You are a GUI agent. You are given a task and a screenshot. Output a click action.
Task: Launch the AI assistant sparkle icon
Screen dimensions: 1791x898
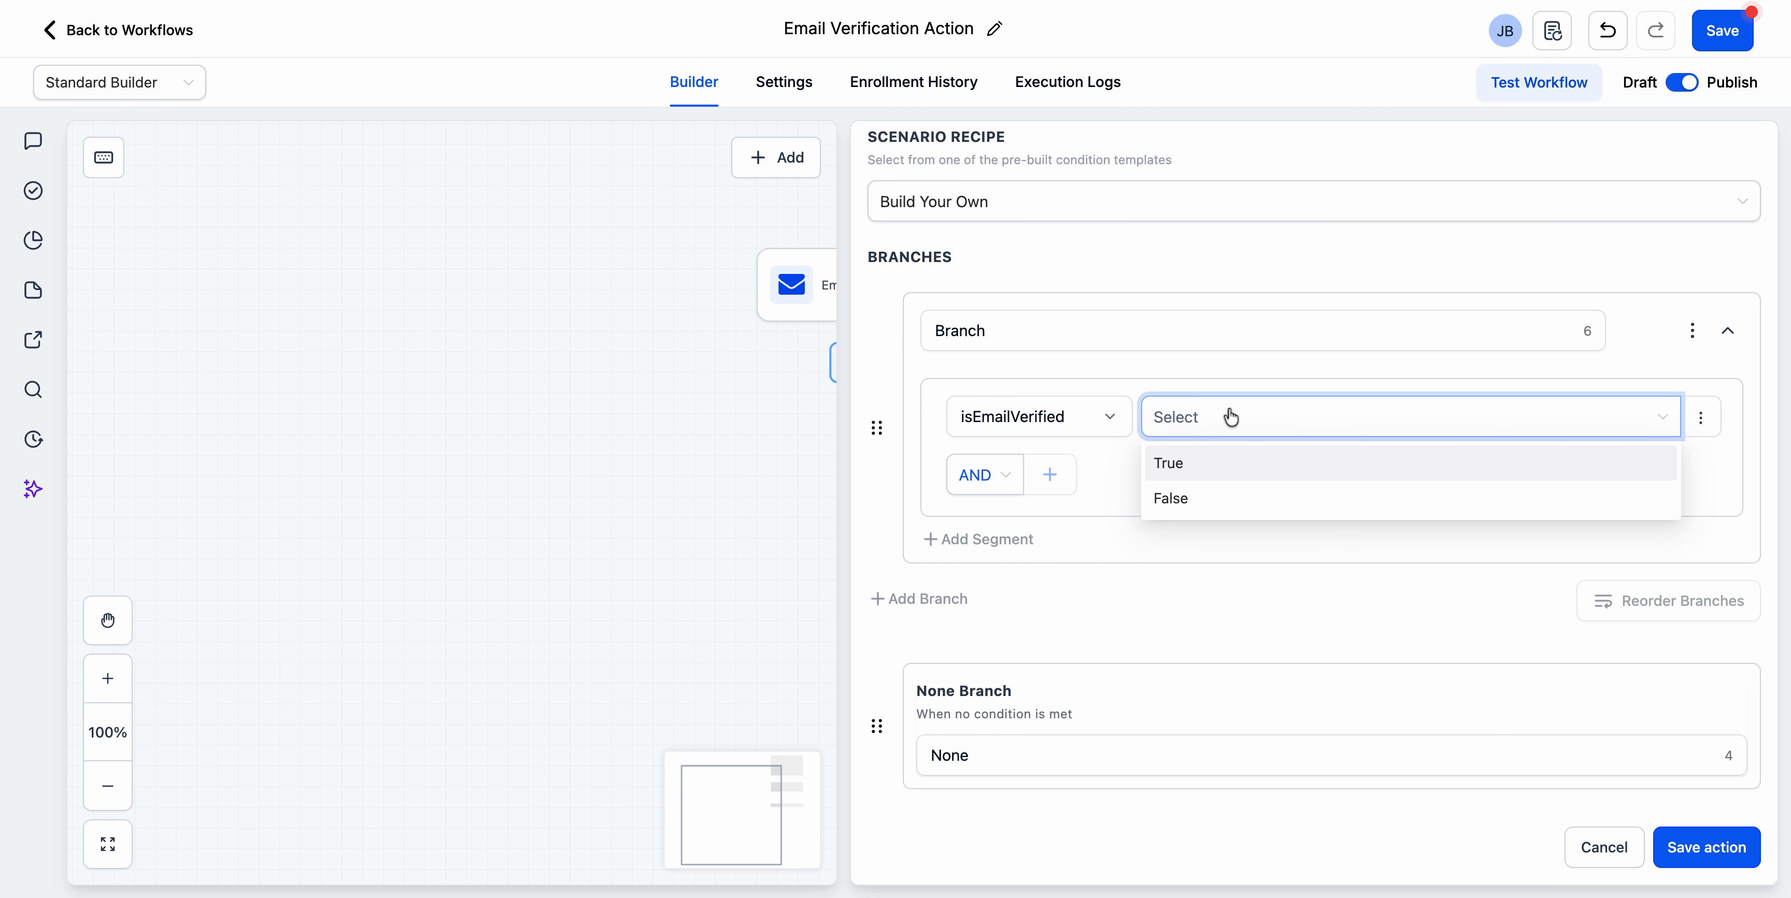click(x=33, y=489)
